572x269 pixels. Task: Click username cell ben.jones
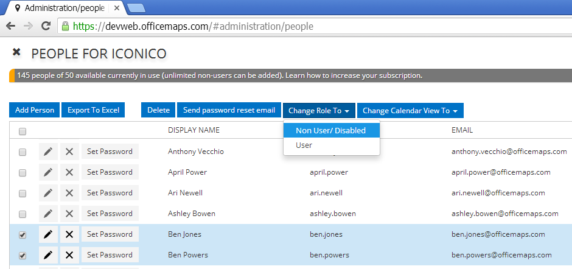pos(326,234)
